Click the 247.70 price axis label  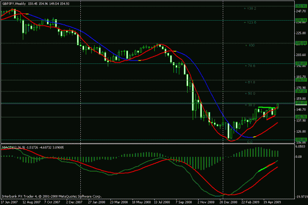(x=301, y=11)
